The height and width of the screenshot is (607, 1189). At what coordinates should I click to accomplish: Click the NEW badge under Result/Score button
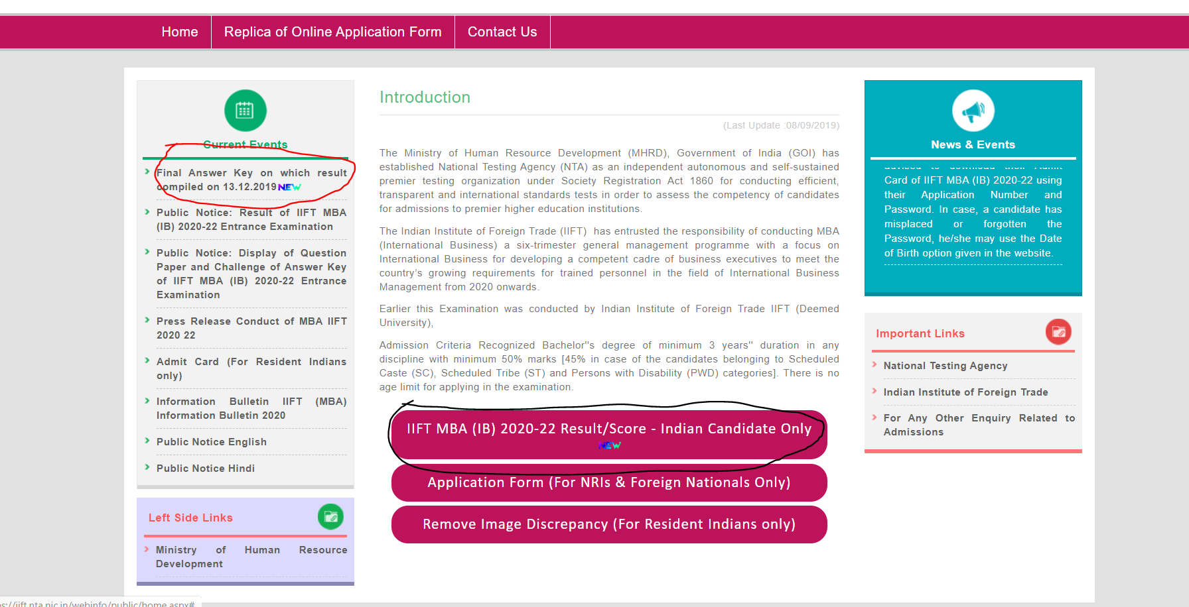[x=609, y=445]
